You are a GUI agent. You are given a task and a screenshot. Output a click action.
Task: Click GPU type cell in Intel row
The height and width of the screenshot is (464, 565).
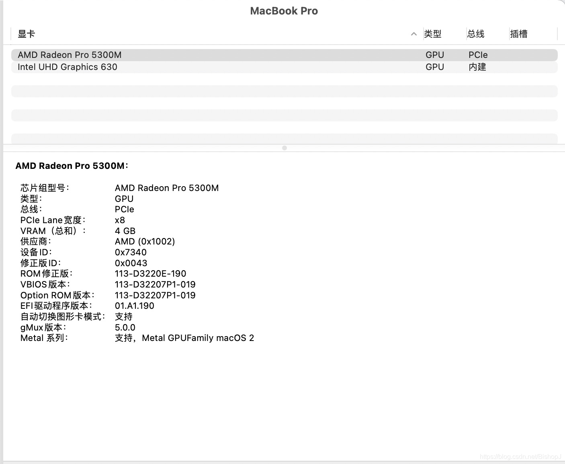435,67
